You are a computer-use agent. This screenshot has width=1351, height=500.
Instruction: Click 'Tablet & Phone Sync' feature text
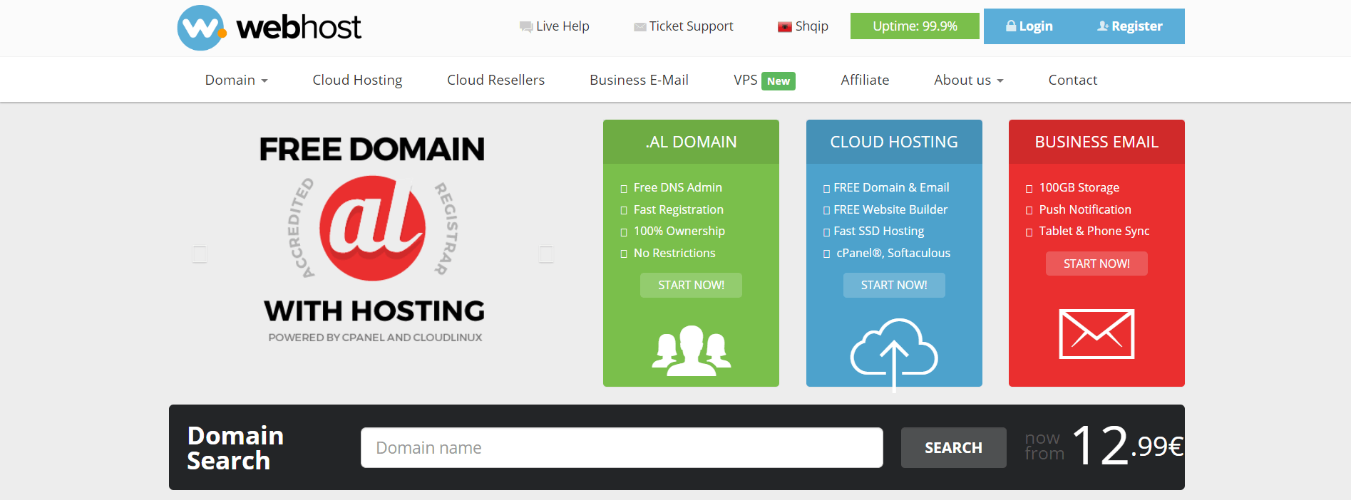point(1094,231)
